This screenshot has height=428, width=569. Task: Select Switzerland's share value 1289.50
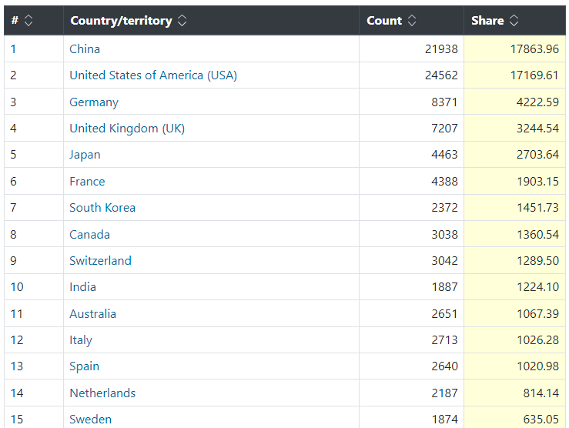coord(537,261)
